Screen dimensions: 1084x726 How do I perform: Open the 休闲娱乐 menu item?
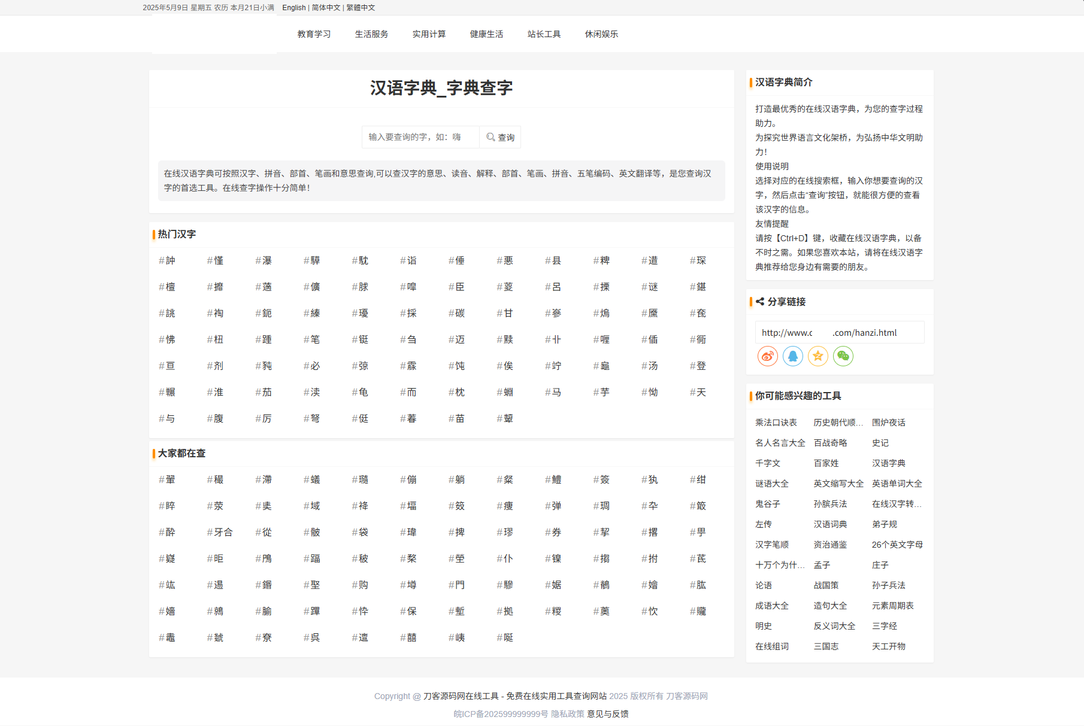coord(601,34)
